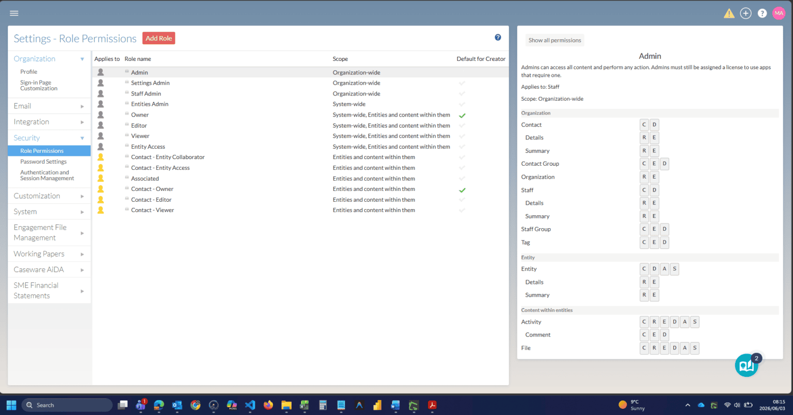Open the white question mark help icon
The width and height of the screenshot is (793, 415).
[762, 13]
